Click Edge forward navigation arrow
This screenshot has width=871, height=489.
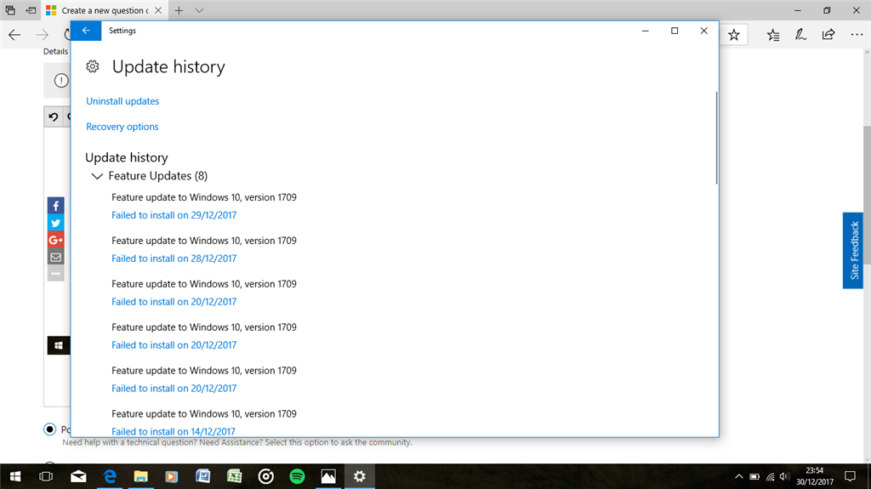click(43, 35)
